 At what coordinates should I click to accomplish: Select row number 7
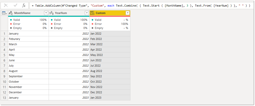pyautogui.click(x=4, y=66)
